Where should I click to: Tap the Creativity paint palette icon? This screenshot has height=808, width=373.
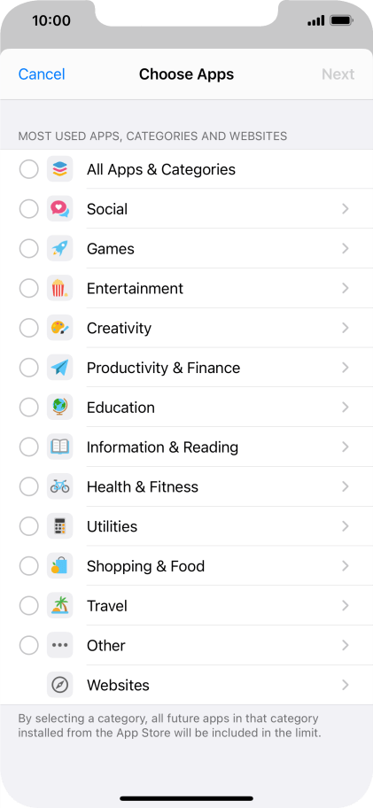tap(59, 328)
